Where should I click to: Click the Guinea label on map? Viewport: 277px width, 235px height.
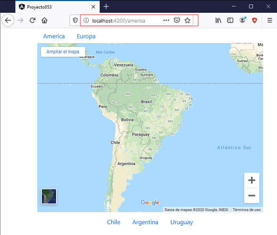[242, 61]
